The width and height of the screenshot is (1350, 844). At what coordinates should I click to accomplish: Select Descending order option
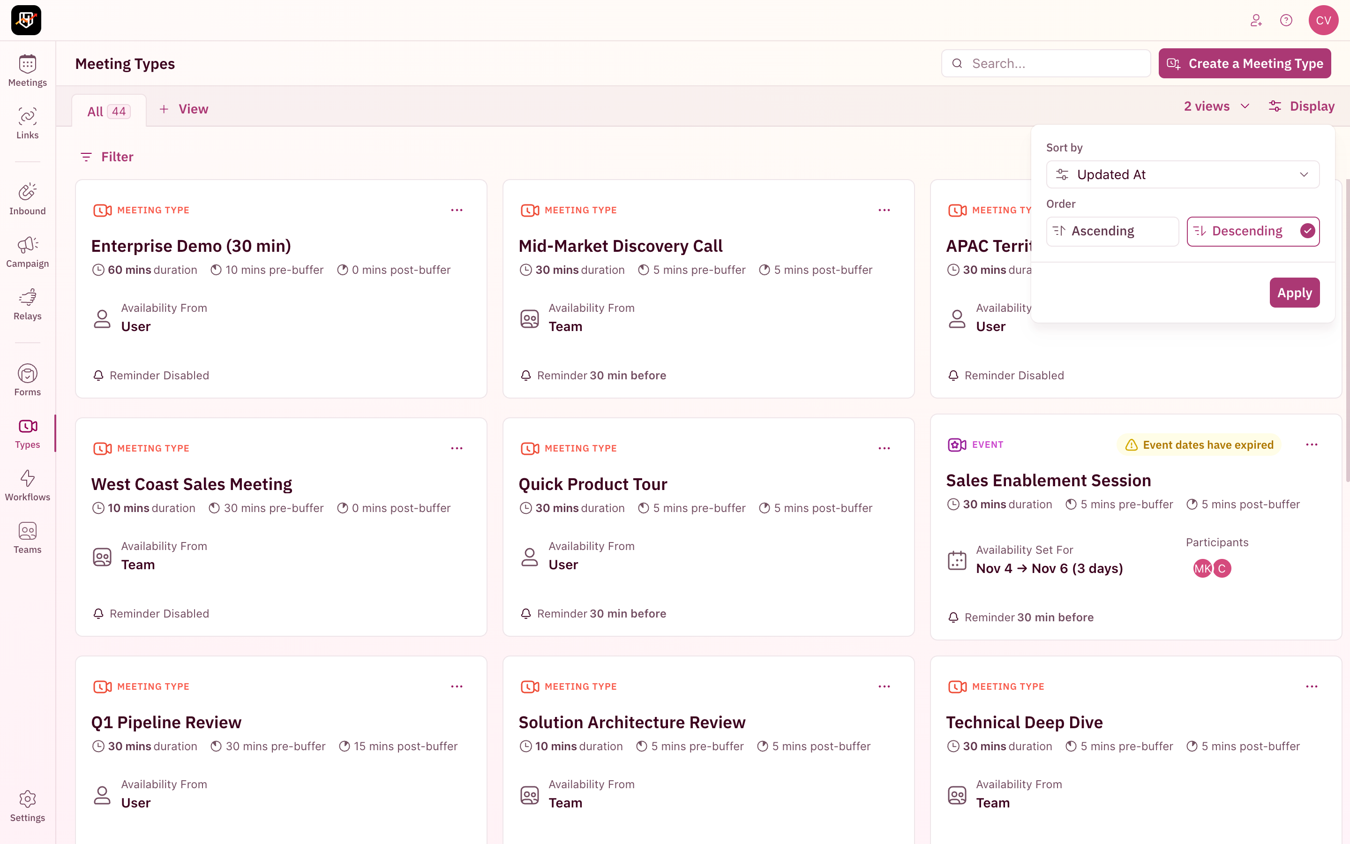1252,231
